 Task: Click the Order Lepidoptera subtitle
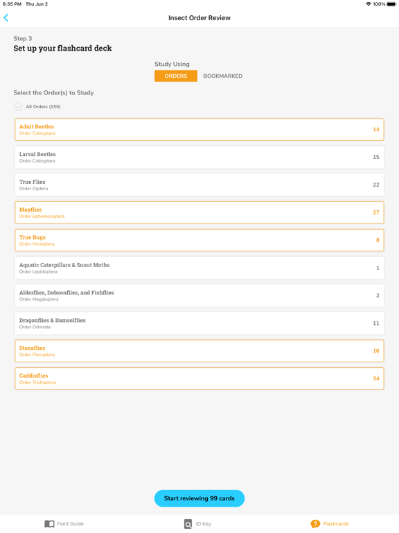click(38, 271)
